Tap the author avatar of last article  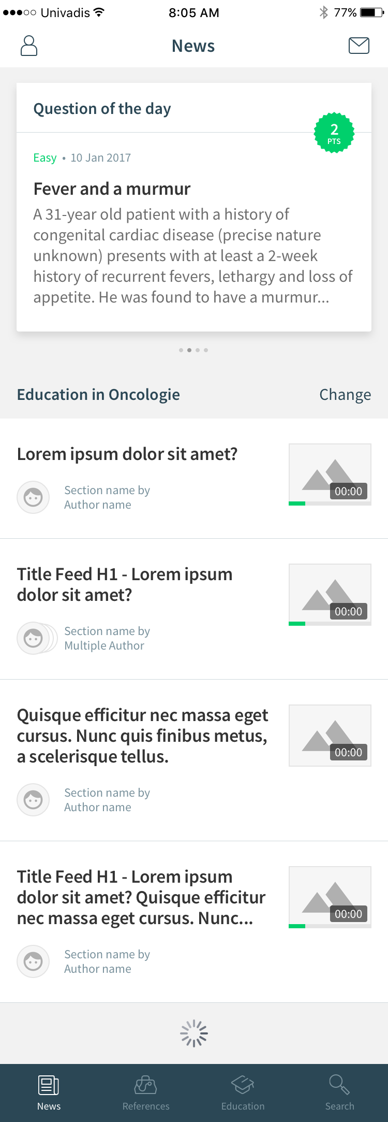[x=33, y=961]
